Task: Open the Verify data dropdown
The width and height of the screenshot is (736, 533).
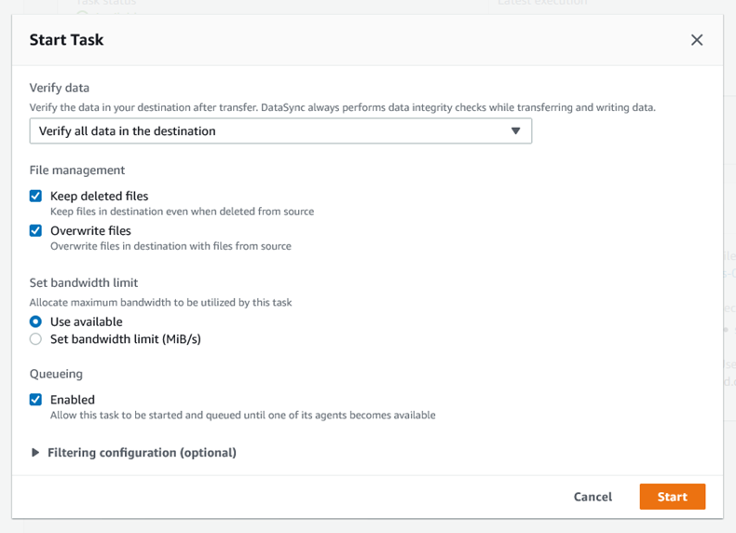Action: pyautogui.click(x=279, y=131)
